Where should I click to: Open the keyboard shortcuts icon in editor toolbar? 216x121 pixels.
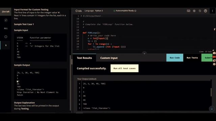pyautogui.click(x=188, y=11)
